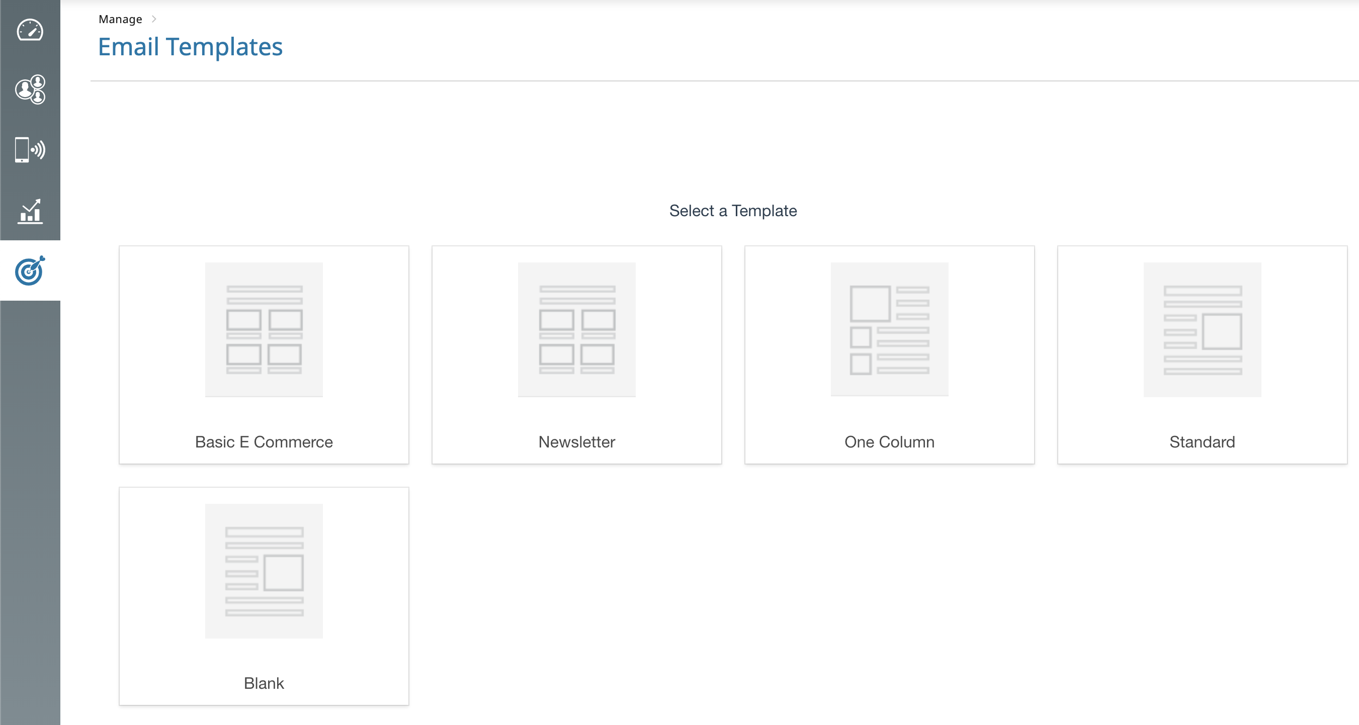Choose the Basic E Commerce template thumbnail

(x=264, y=329)
